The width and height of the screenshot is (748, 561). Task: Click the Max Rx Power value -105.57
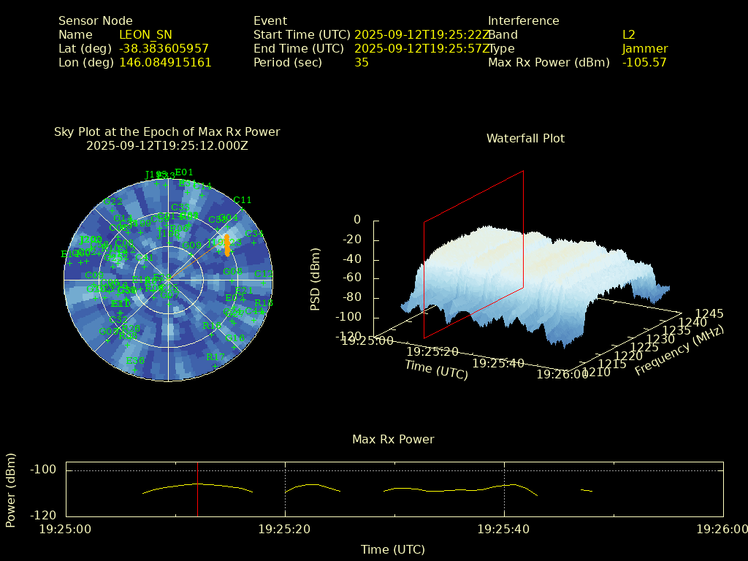[x=644, y=63]
